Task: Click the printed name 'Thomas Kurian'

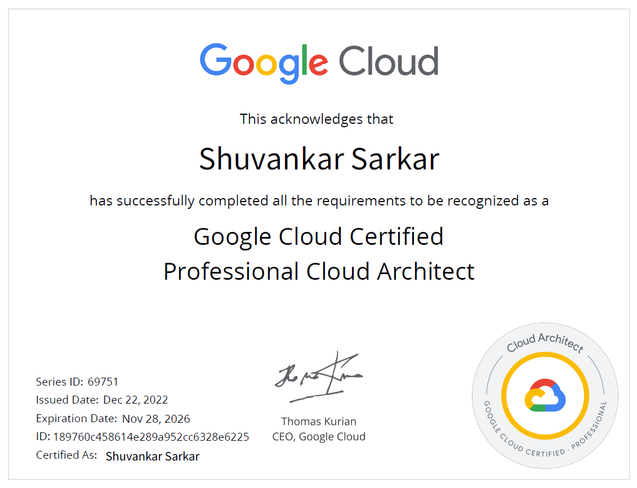Action: pos(319,422)
